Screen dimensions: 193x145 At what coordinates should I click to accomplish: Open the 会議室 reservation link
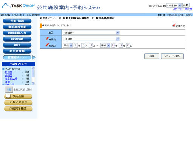point(9,76)
